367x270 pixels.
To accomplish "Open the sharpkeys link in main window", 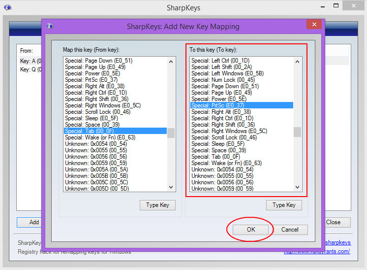I will pyautogui.click(x=338, y=242).
